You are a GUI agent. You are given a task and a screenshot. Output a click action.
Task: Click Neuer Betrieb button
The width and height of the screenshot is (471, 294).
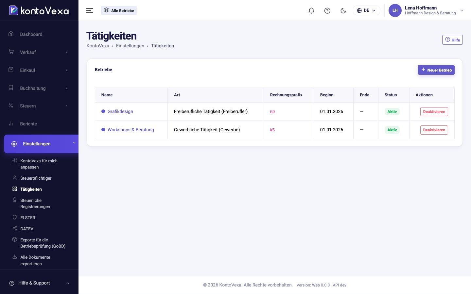pos(436,70)
